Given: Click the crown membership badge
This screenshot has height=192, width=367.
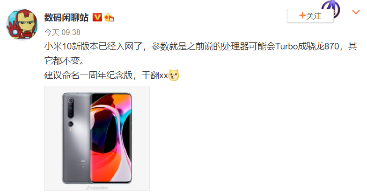Looking at the screenshot, I should click(109, 18).
